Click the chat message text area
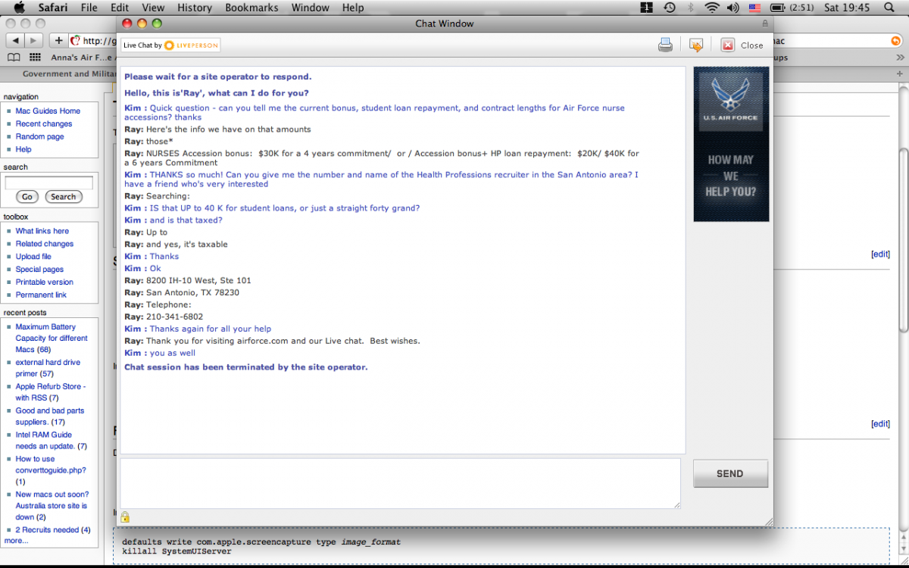This screenshot has width=909, height=568. [400, 483]
